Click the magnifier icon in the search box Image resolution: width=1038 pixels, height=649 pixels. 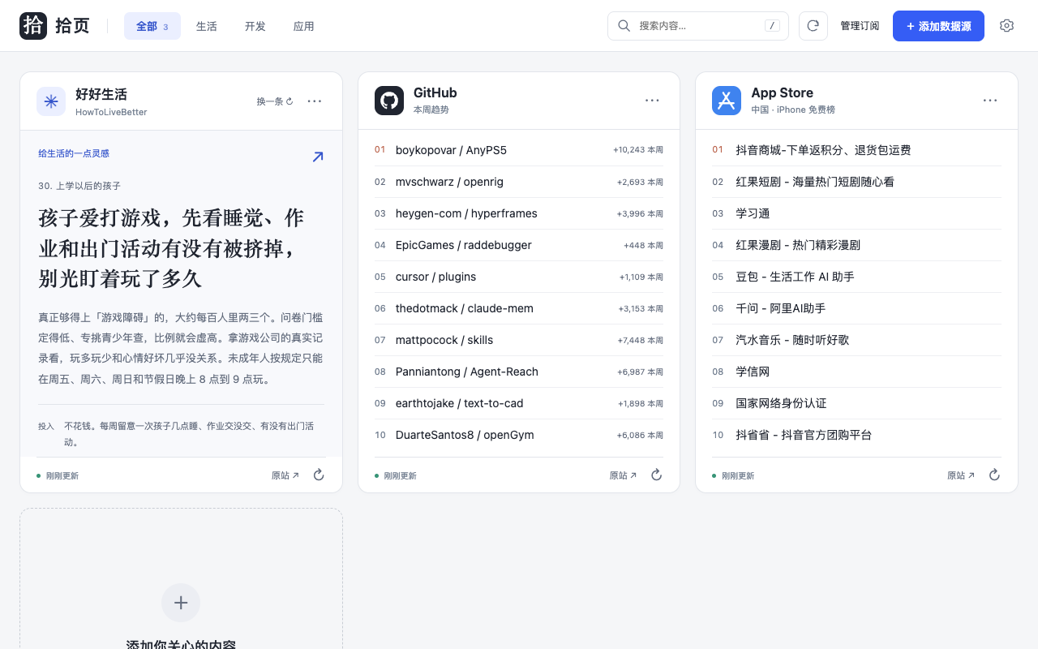(x=624, y=26)
